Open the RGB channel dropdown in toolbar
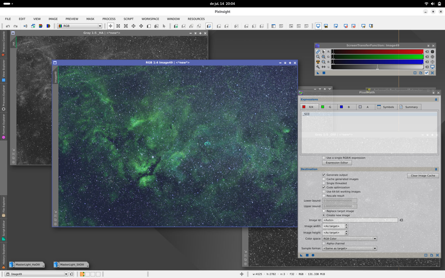This screenshot has width=445, height=278. pyautogui.click(x=79, y=26)
